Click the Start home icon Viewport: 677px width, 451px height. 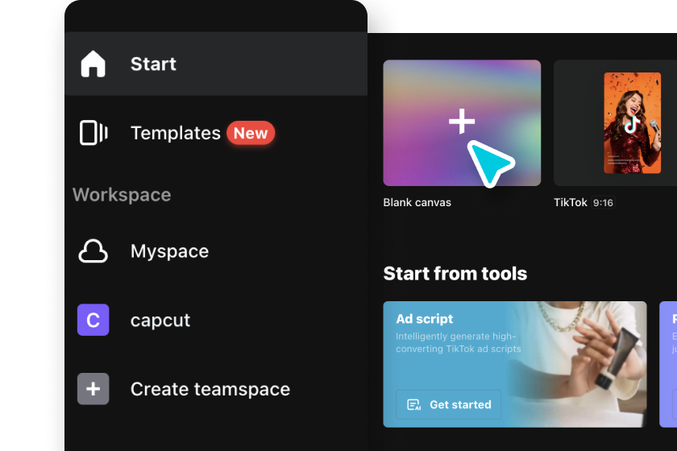pyautogui.click(x=93, y=64)
